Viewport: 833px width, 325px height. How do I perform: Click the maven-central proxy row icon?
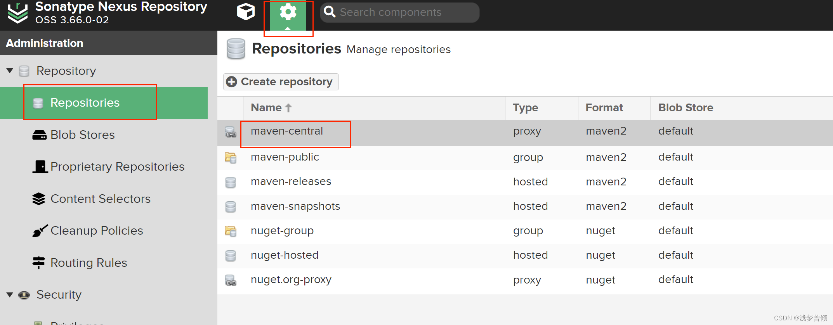(231, 132)
